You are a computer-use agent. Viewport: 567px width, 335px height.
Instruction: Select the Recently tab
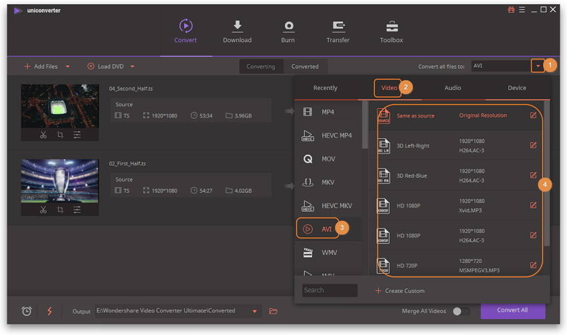pyautogui.click(x=325, y=88)
